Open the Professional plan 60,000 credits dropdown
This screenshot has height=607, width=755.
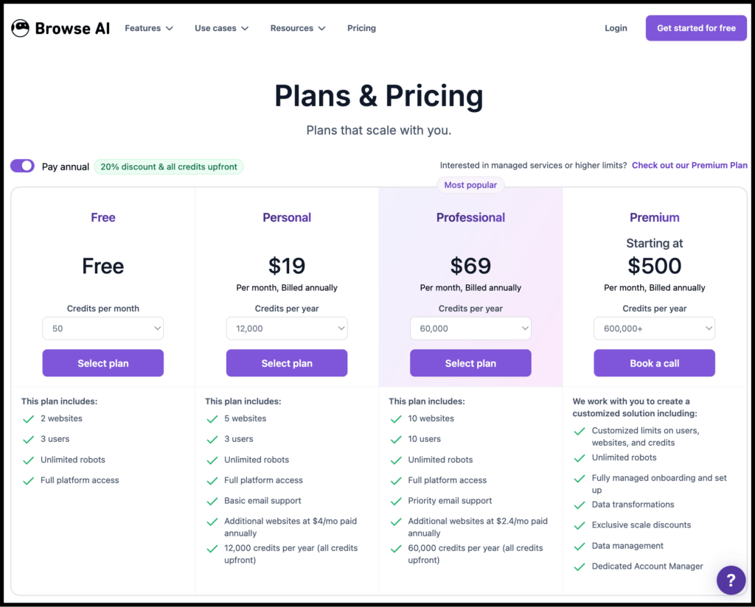pos(470,328)
